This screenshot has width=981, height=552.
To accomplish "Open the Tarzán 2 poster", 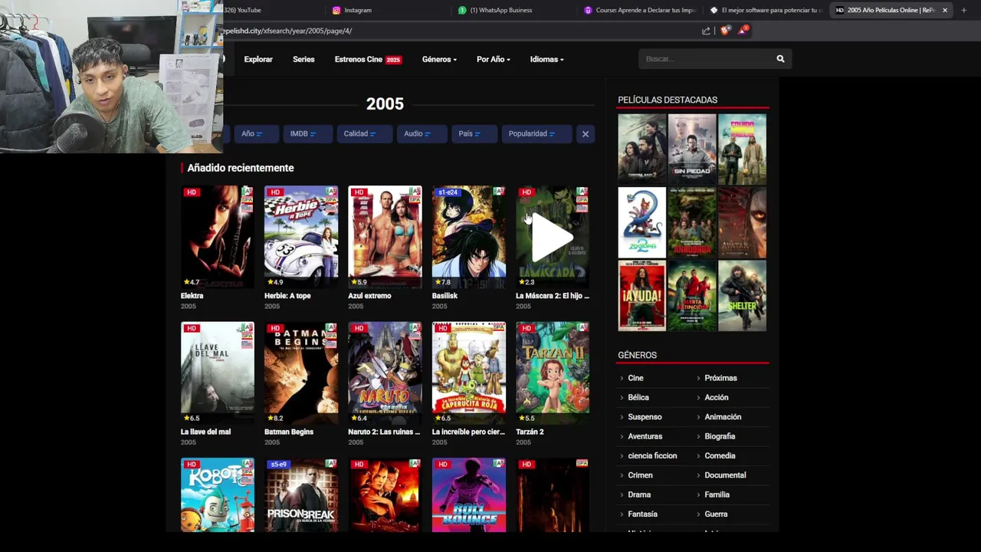I will [x=552, y=373].
